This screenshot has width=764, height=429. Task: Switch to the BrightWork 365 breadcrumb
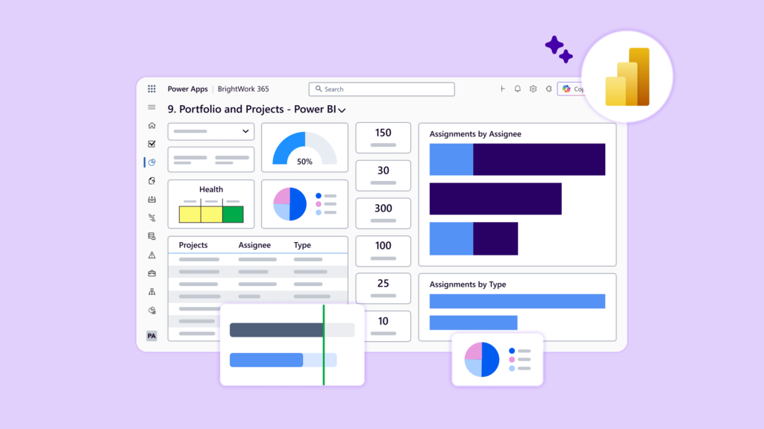242,89
